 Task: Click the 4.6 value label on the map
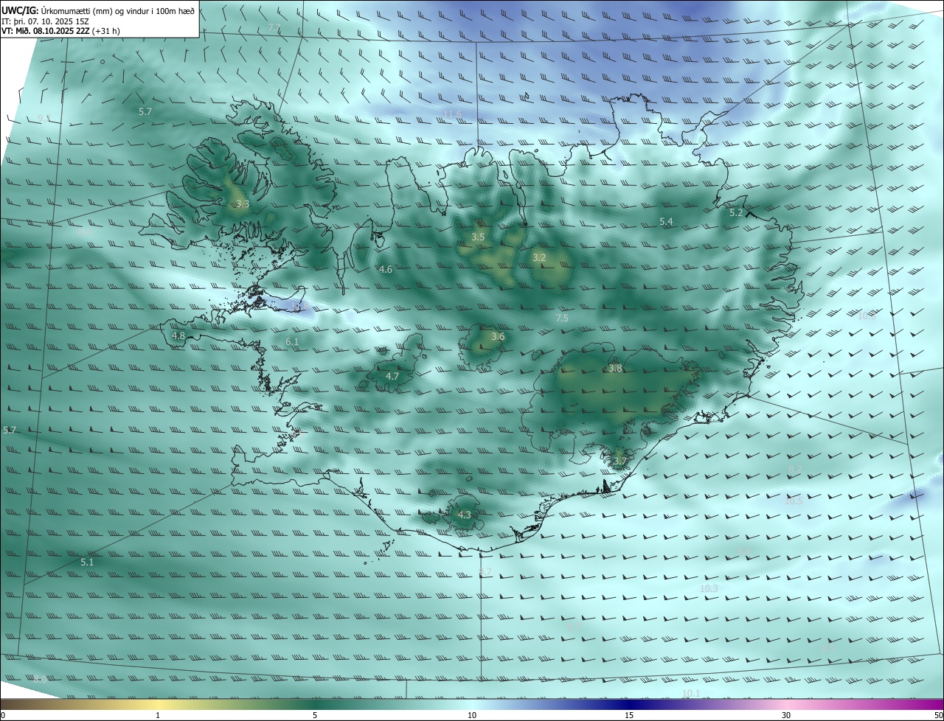click(385, 270)
